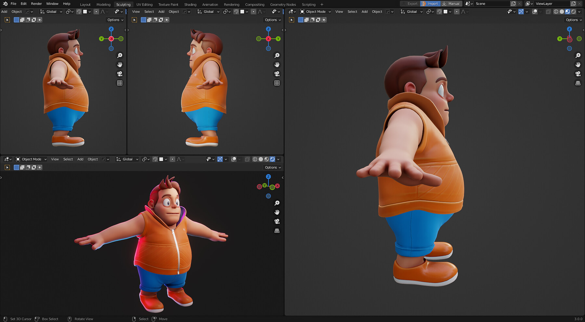The width and height of the screenshot is (585, 322).
Task: Add new view layer icon beside ViewLayer field
Action: (573, 4)
